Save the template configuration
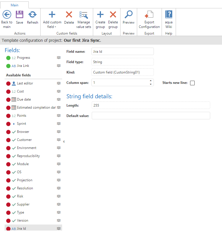 (x=20, y=14)
